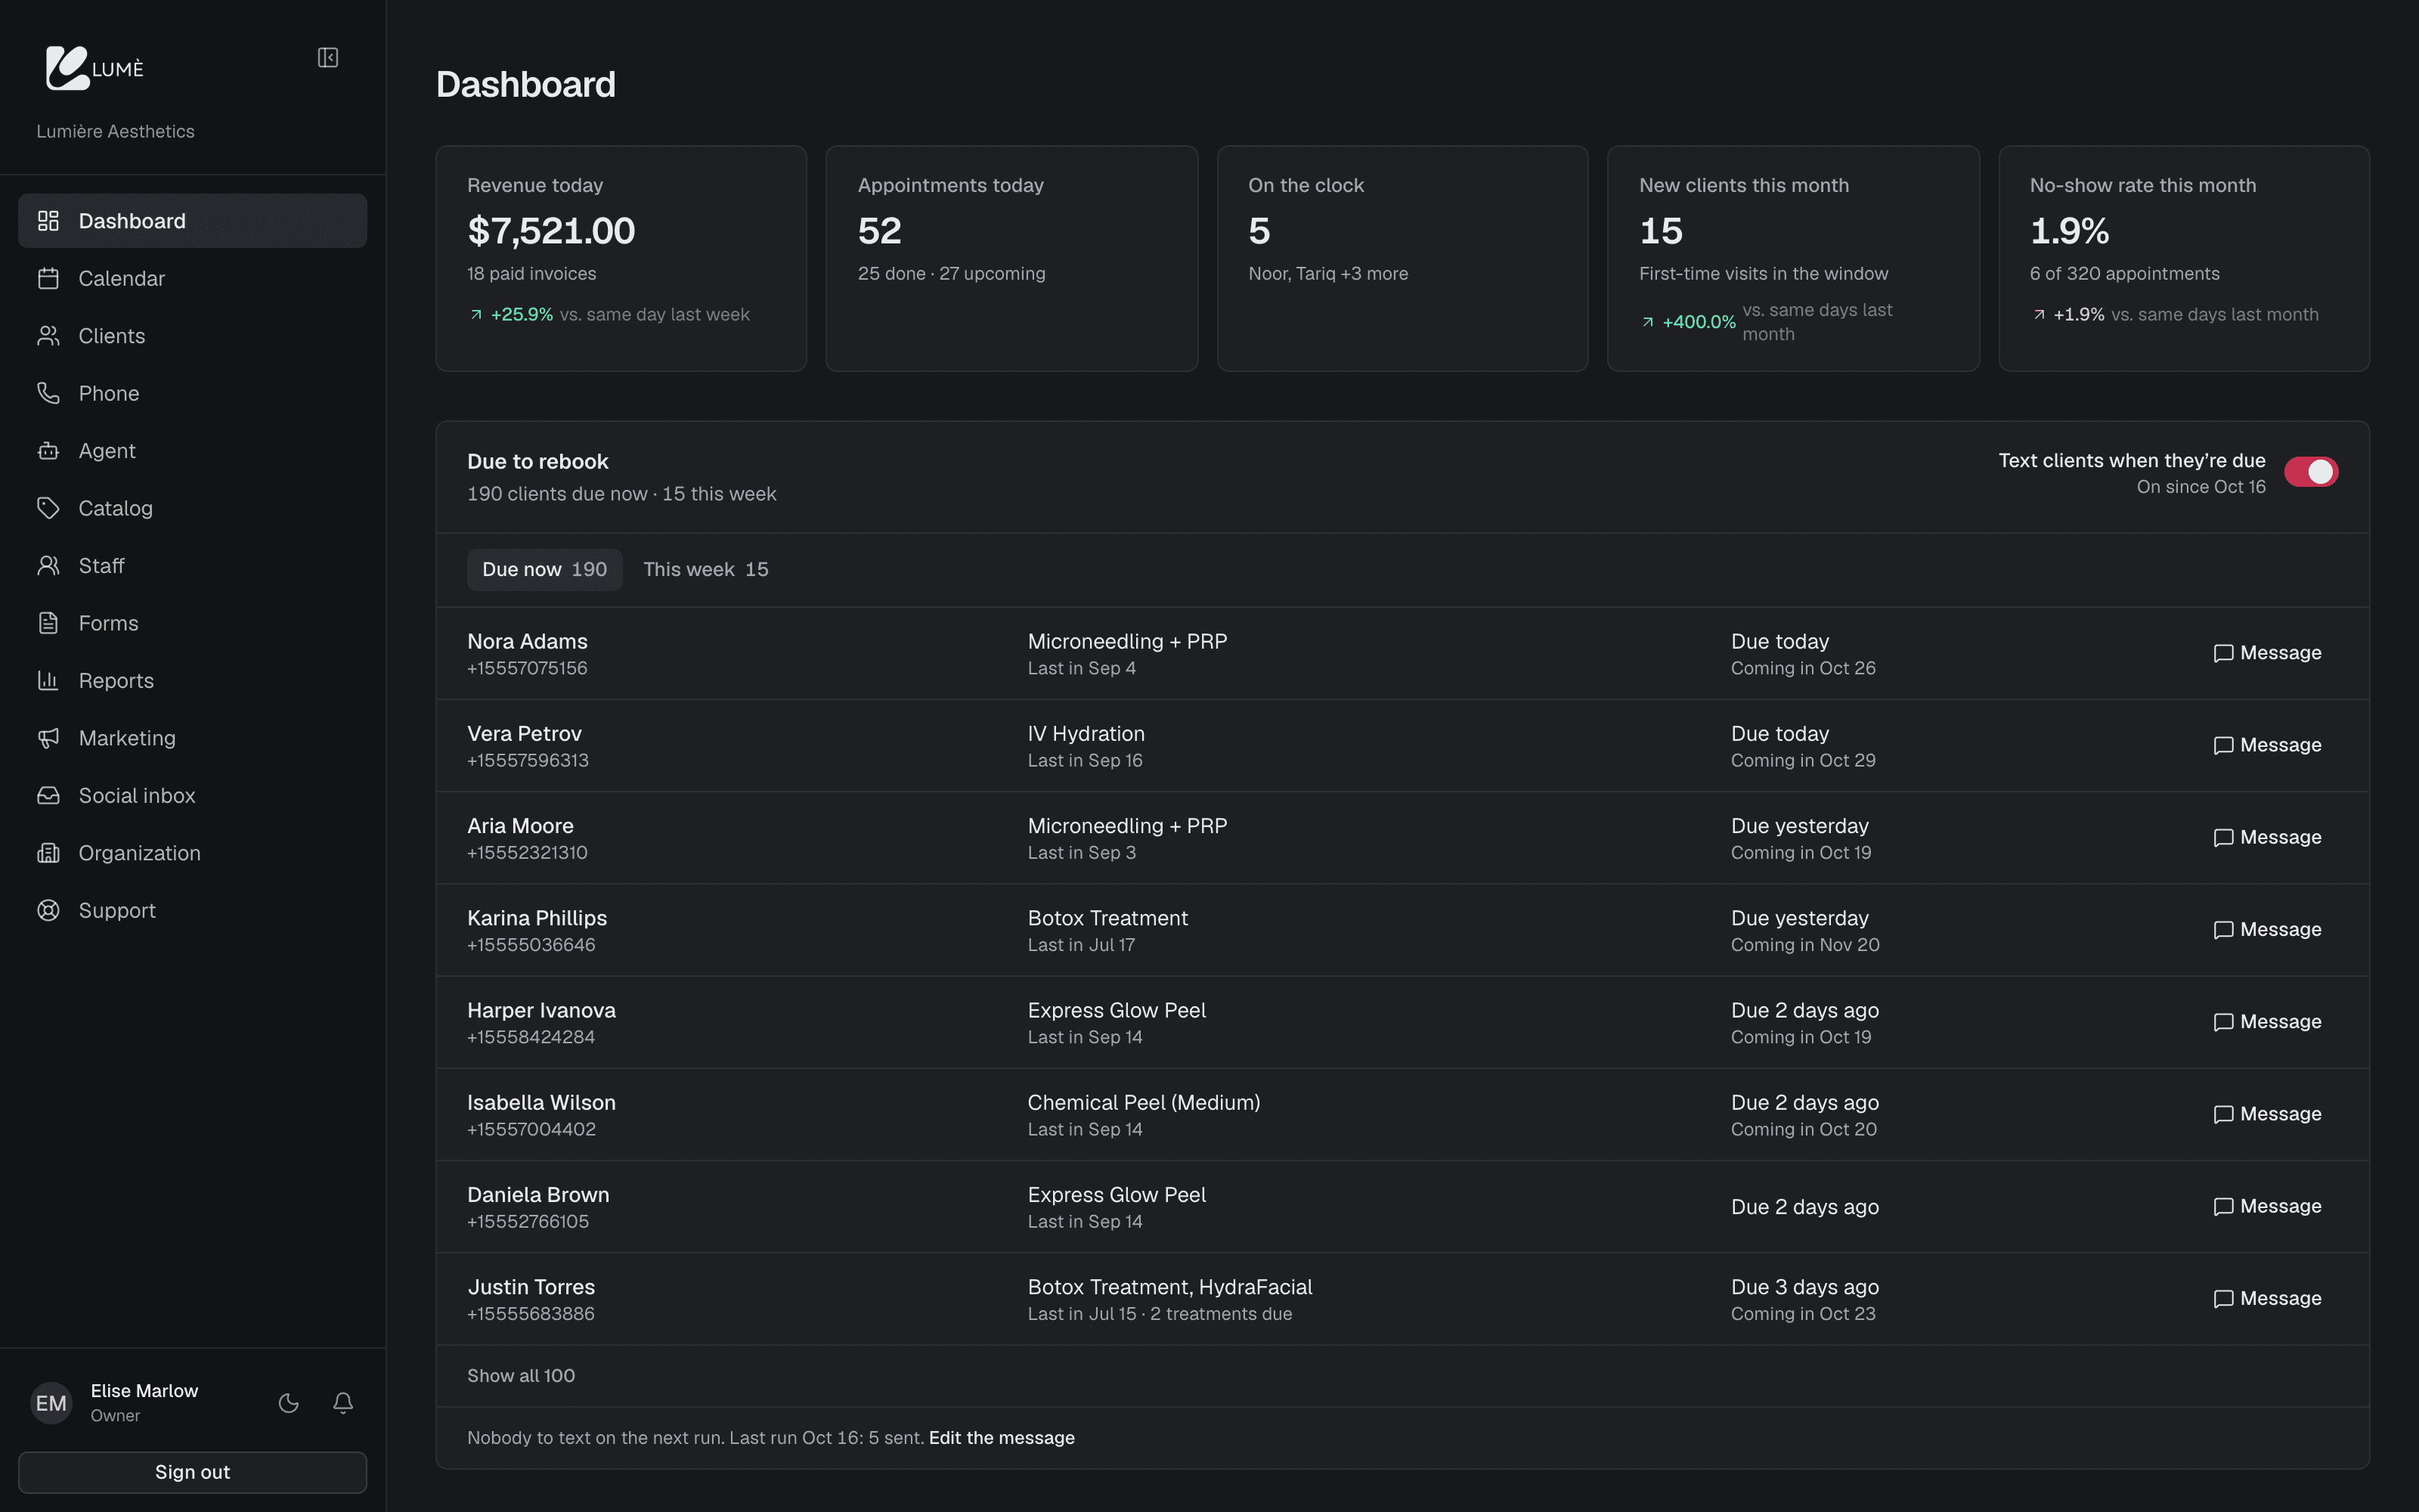2419x1512 pixels.
Task: Show all 100 due clients
Action: (x=521, y=1376)
